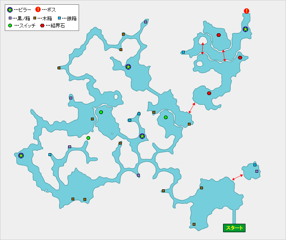
Task: Click the red boss marker on the map
Action: tap(247, 11)
